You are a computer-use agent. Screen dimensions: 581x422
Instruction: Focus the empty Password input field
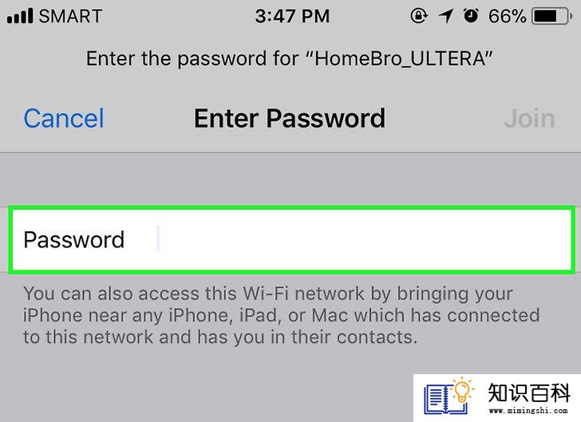point(291,239)
